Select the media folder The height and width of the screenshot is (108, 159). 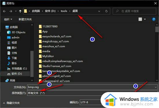pyautogui.click(x=45, y=51)
